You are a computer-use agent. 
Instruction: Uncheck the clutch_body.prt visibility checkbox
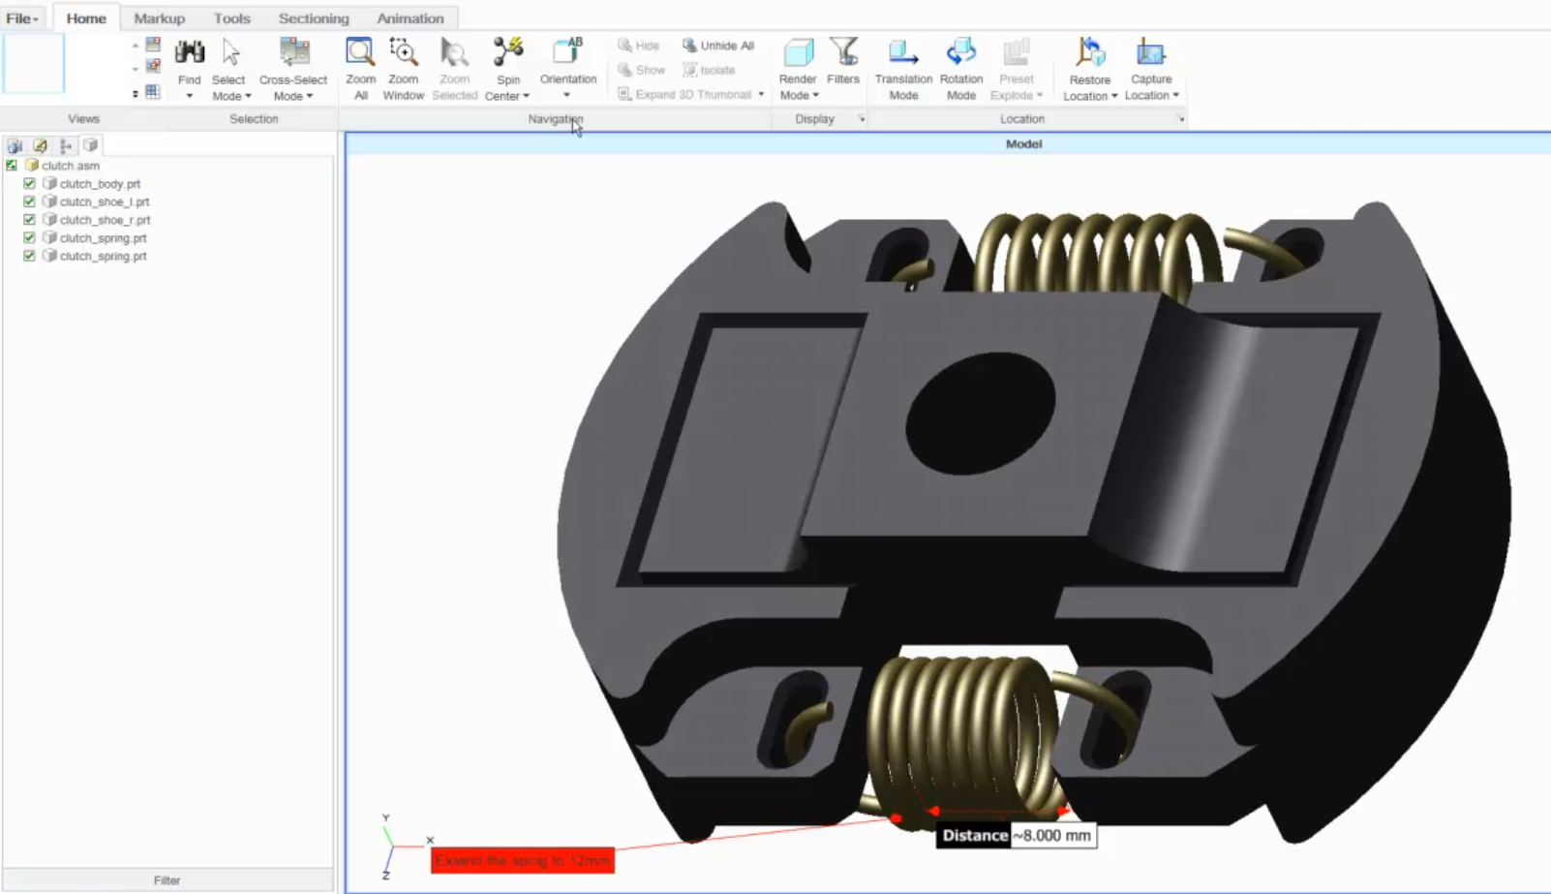(28, 183)
